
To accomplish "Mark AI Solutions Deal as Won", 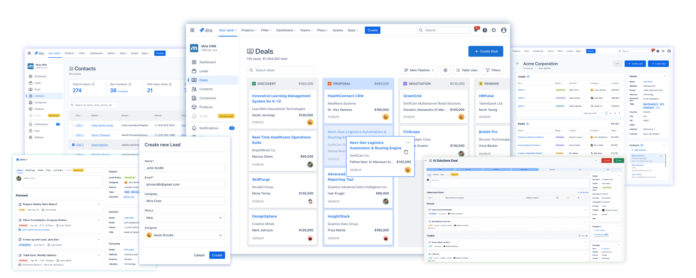I will pos(619,161).
